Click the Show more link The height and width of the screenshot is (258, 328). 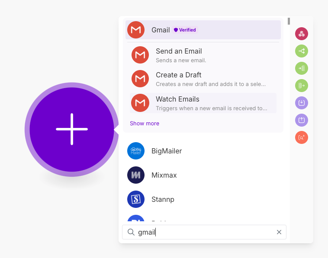coord(145,124)
